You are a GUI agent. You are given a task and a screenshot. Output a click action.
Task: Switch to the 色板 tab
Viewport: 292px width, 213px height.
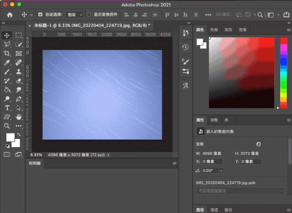pyautogui.click(x=214, y=30)
